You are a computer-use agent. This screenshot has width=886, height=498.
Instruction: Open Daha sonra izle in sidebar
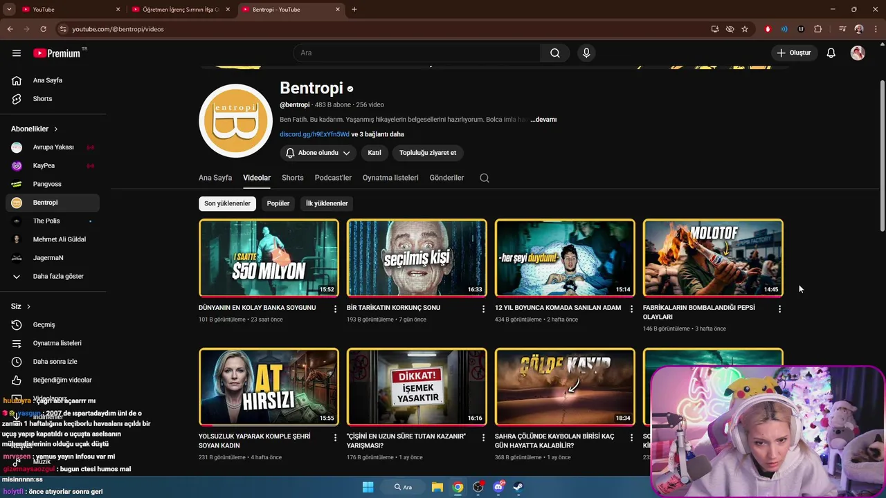53,362
